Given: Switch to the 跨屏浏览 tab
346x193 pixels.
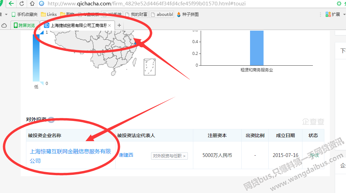Looking at the screenshot, I should point(24,26).
